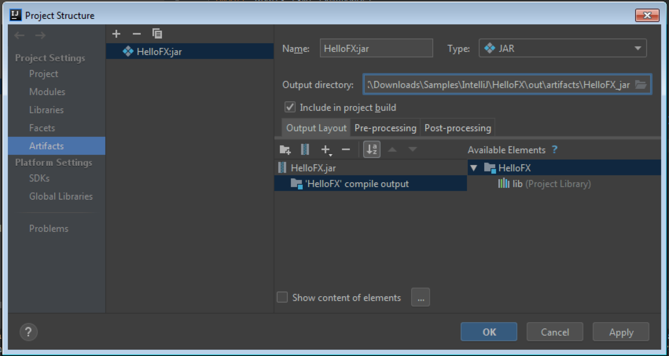Switch to the Post-processing tab
The image size is (669, 356).
[x=458, y=128]
